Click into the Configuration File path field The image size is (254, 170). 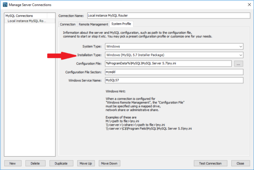click(168, 63)
